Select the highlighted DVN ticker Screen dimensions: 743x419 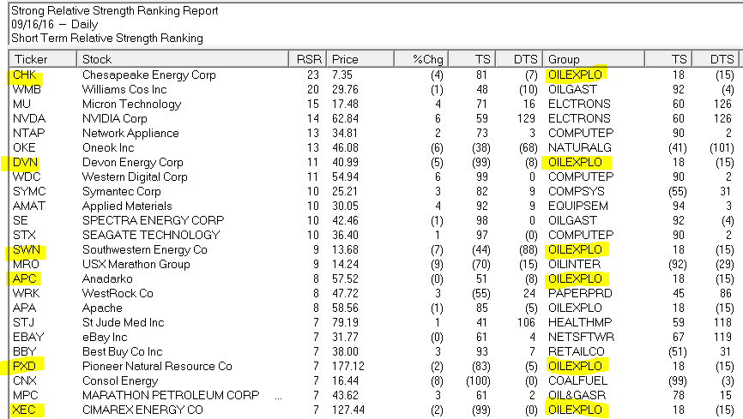point(25,163)
